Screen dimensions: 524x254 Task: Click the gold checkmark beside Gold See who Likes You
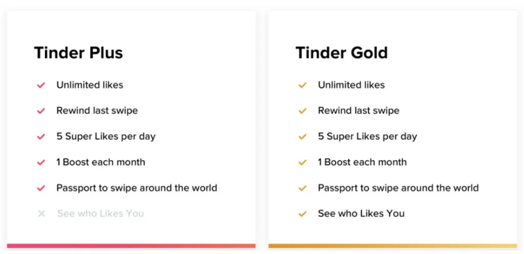(x=302, y=214)
